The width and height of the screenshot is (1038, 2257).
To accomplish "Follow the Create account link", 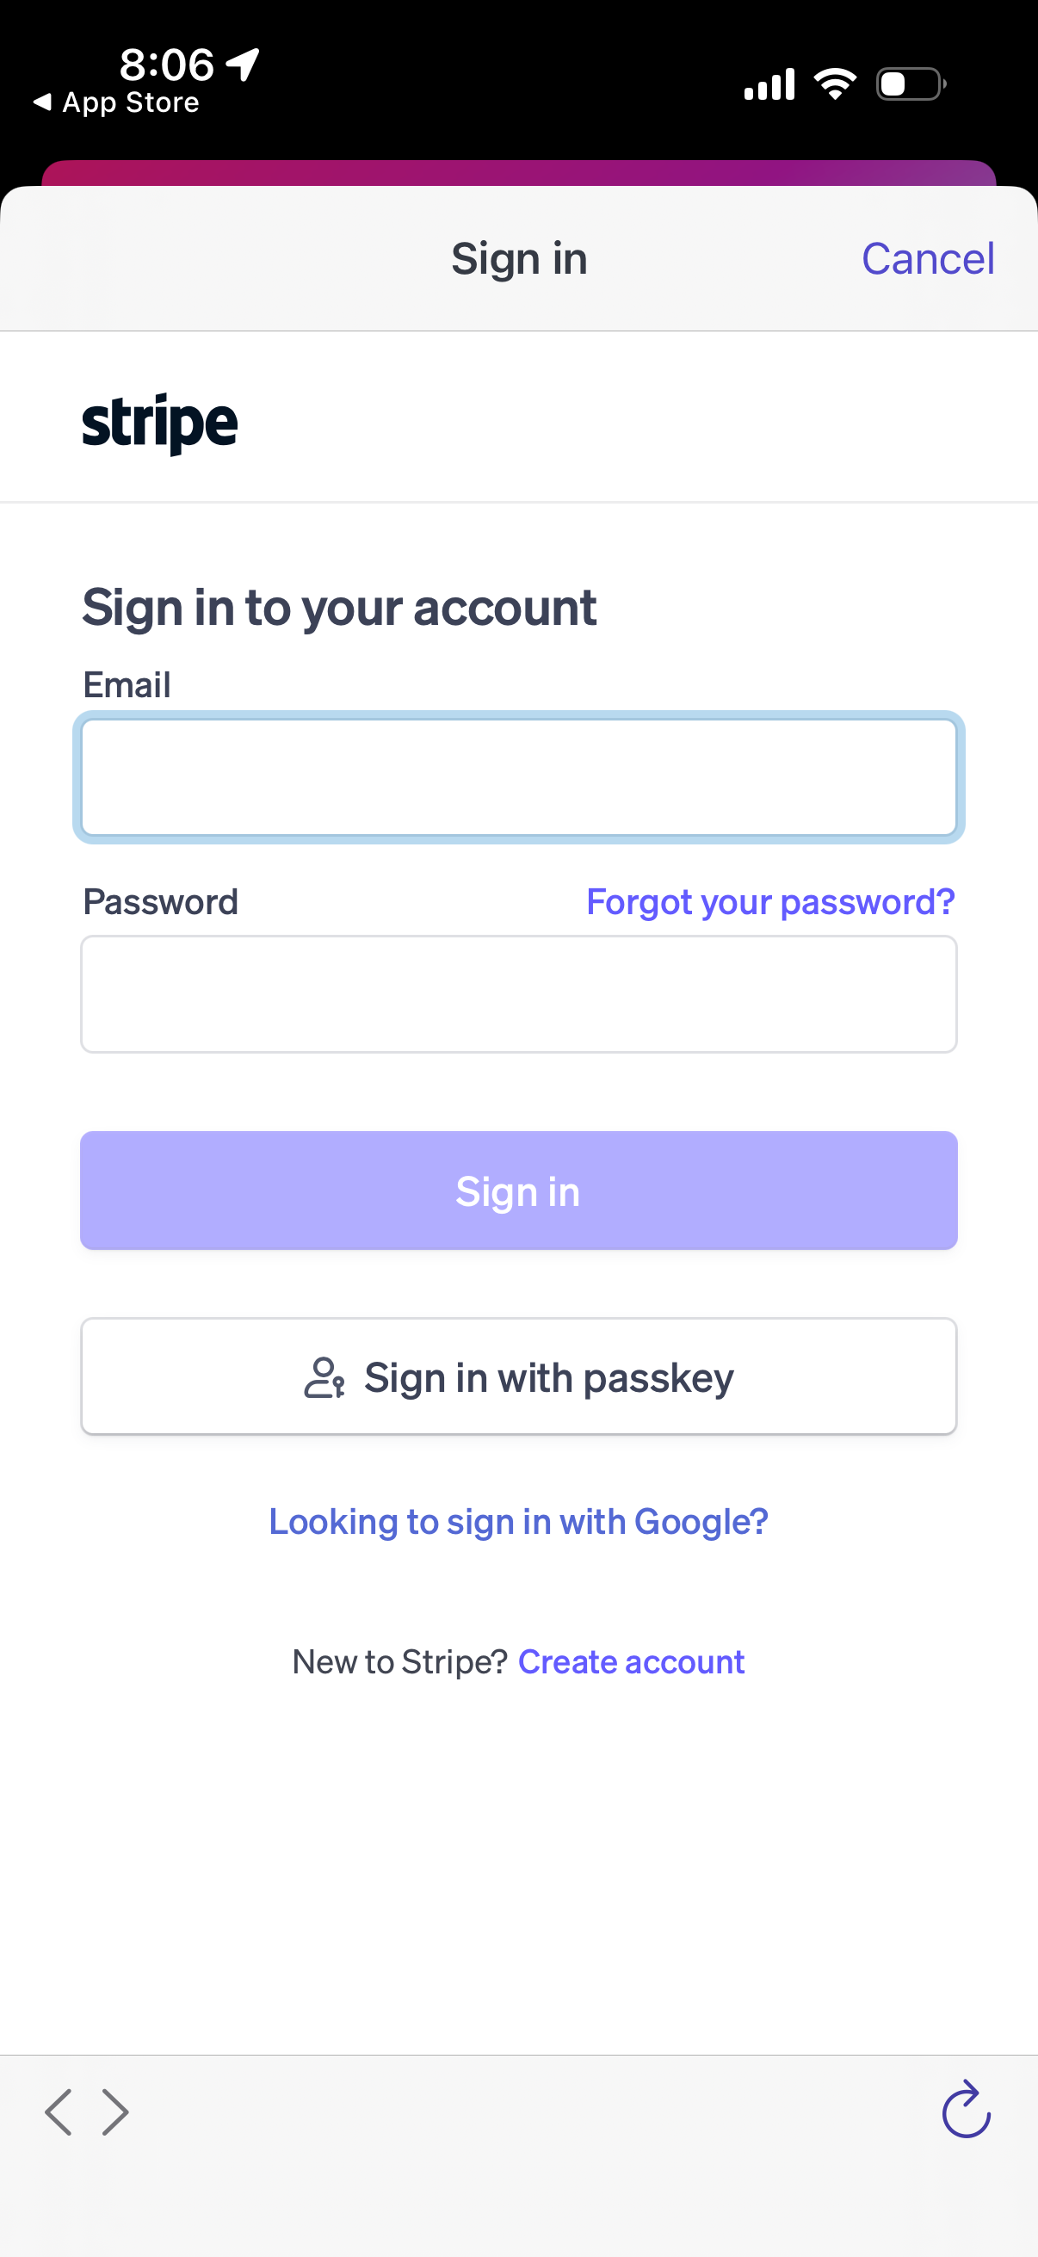I will click(631, 1662).
